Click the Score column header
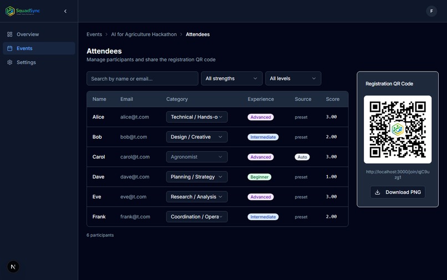Viewport: 447px width, 280px height. (x=332, y=99)
